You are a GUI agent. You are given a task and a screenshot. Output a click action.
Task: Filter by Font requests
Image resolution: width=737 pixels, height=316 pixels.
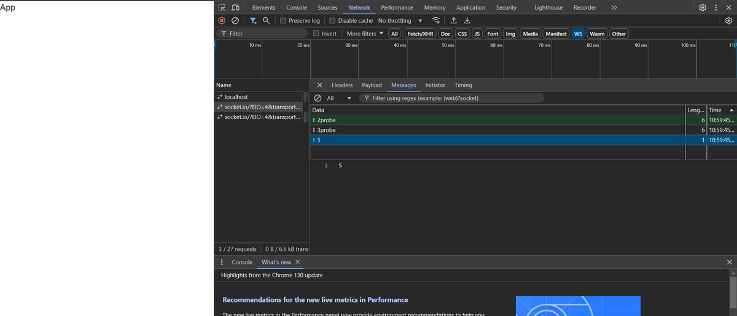(x=493, y=34)
